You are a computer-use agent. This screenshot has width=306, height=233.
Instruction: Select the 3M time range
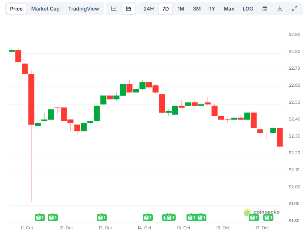197,9
